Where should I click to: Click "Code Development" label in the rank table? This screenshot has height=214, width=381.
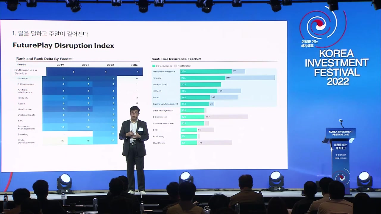(x=26, y=141)
